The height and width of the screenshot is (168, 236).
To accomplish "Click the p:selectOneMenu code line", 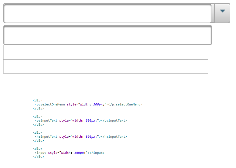I will click(x=88, y=104).
